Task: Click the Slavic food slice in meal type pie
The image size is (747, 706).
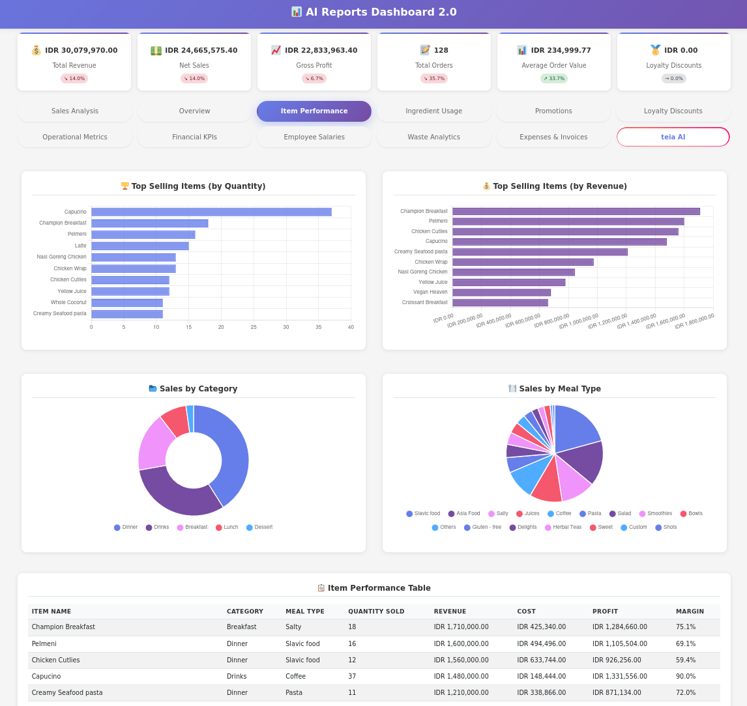Action: click(x=574, y=429)
